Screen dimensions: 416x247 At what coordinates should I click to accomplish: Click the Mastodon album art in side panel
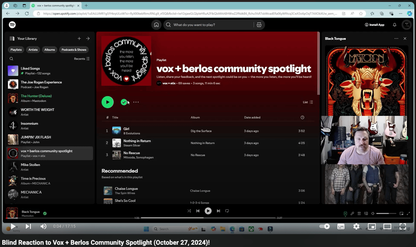tap(367, 81)
